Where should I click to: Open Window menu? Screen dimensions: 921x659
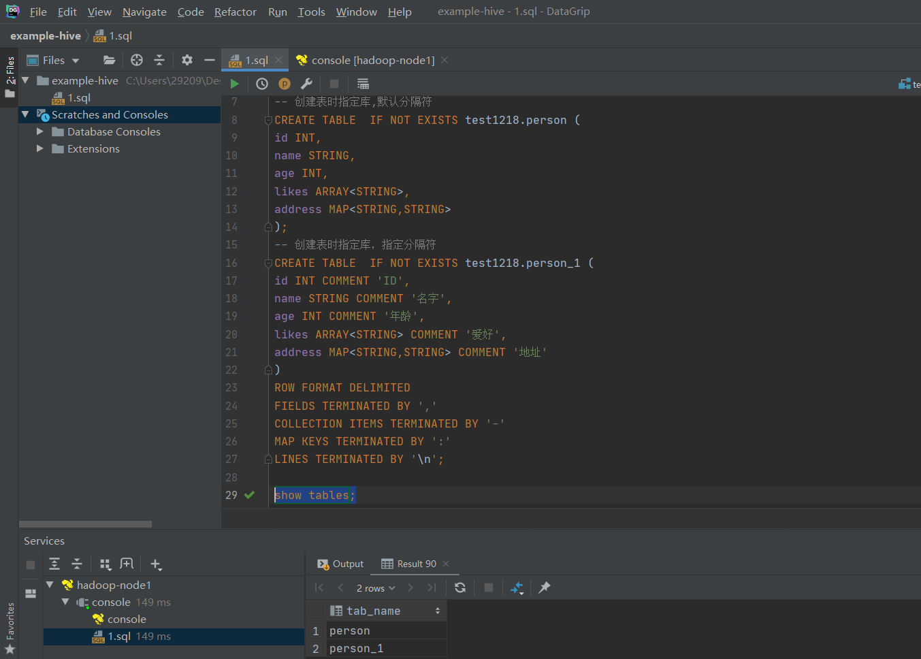[x=356, y=12]
